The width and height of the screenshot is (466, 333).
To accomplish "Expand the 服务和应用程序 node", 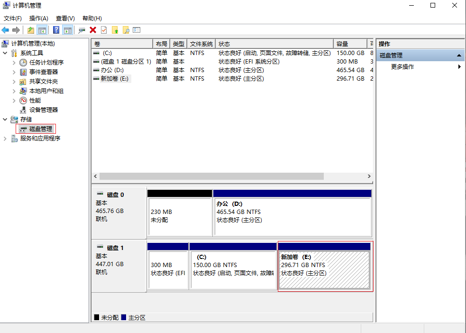I will pos(5,139).
